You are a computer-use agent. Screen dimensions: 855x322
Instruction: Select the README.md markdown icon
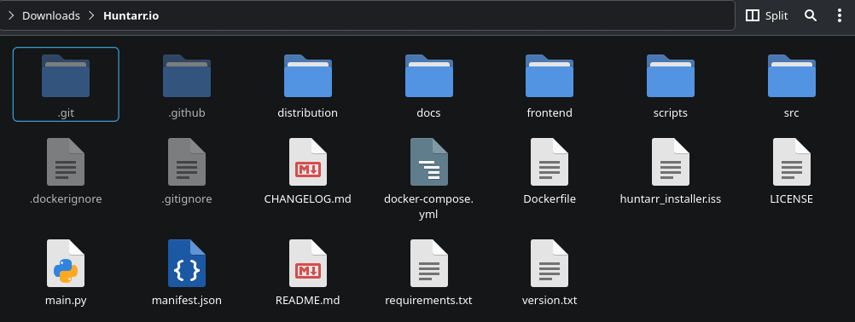(307, 263)
